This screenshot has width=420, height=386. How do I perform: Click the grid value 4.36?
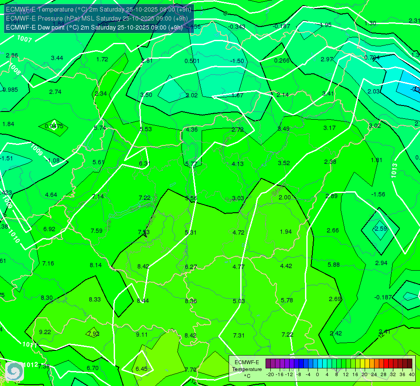tap(192, 130)
